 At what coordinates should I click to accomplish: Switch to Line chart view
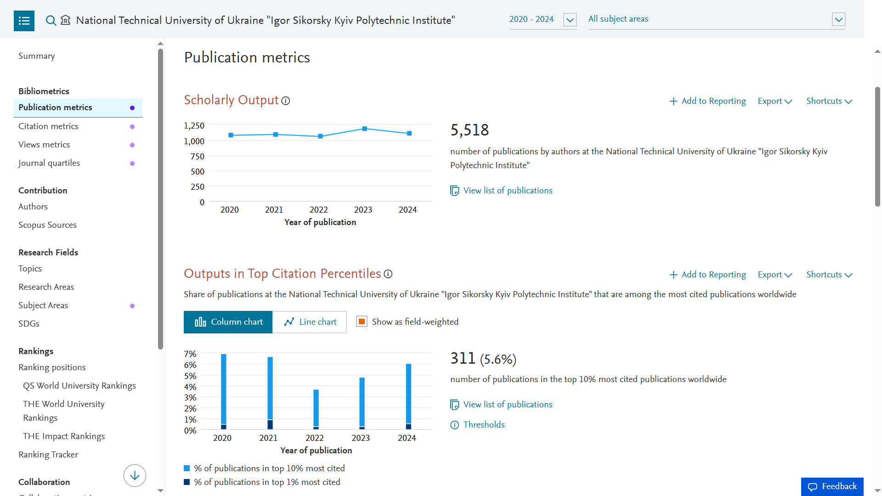click(310, 322)
